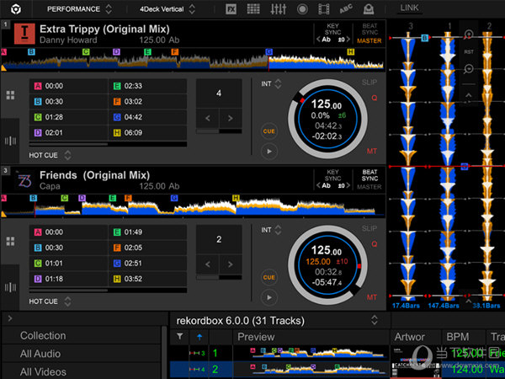Open deck 3 beat grid waveform icon
Screen dimensions: 505x379
tap(10, 287)
